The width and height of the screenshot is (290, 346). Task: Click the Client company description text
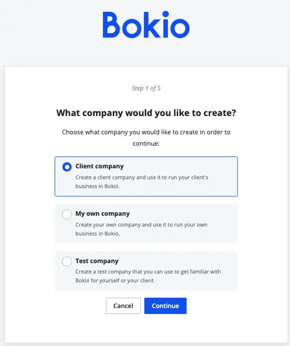tap(141, 182)
